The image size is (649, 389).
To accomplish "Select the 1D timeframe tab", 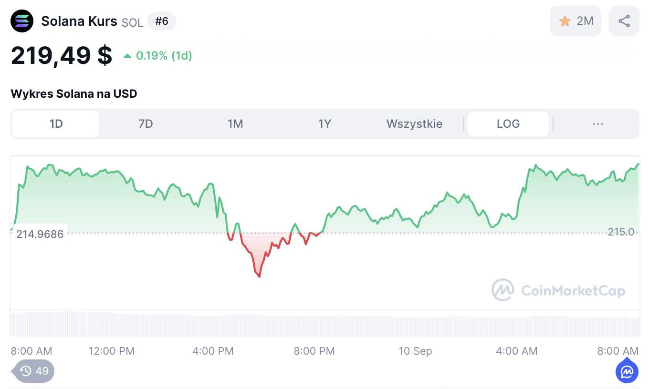I will tap(56, 124).
